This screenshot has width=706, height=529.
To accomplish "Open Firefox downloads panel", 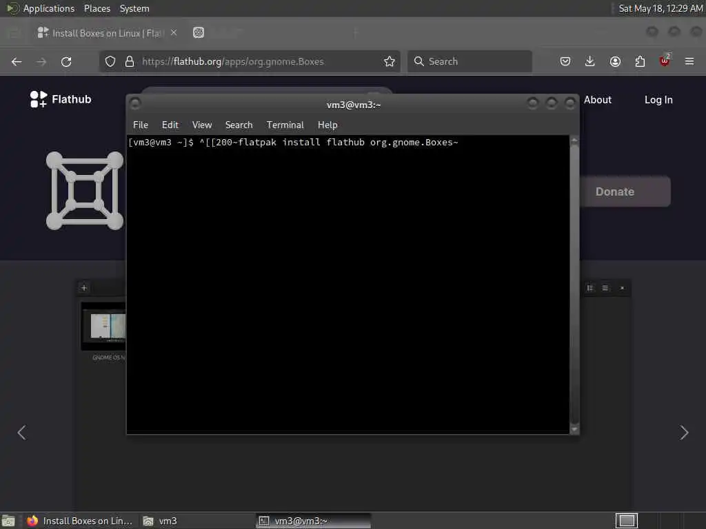I will tap(590, 61).
